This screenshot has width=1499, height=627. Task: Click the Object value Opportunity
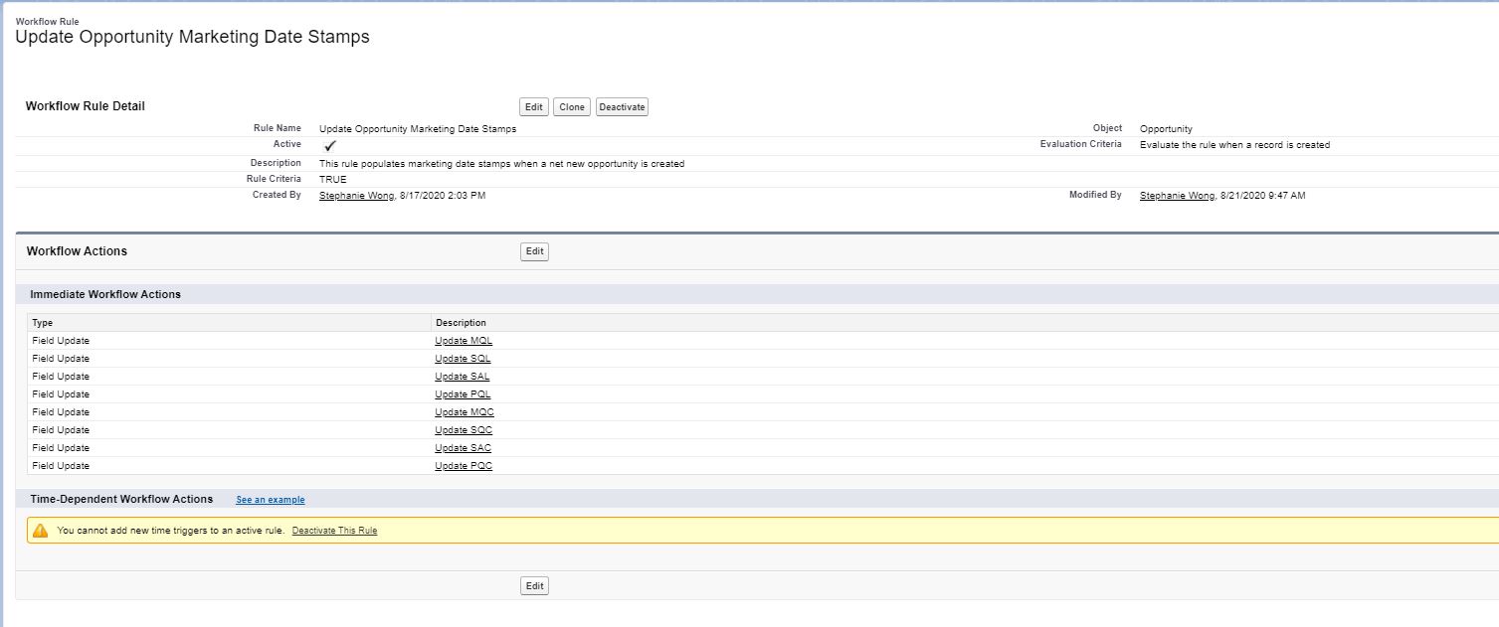pos(1166,129)
